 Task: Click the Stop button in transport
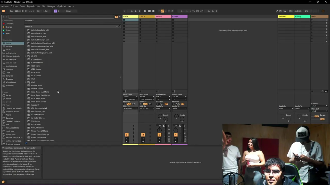(x=149, y=11)
